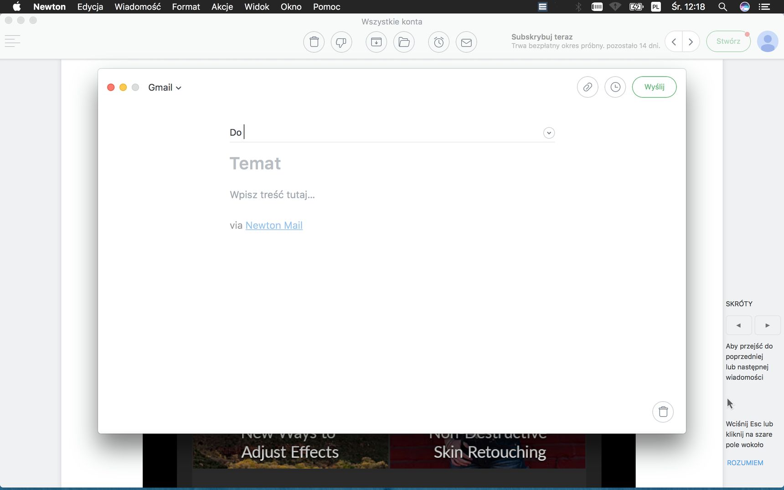This screenshot has width=784, height=490.
Task: Click the Skin Retouching thumbnail behind compose
Action: [x=488, y=451]
